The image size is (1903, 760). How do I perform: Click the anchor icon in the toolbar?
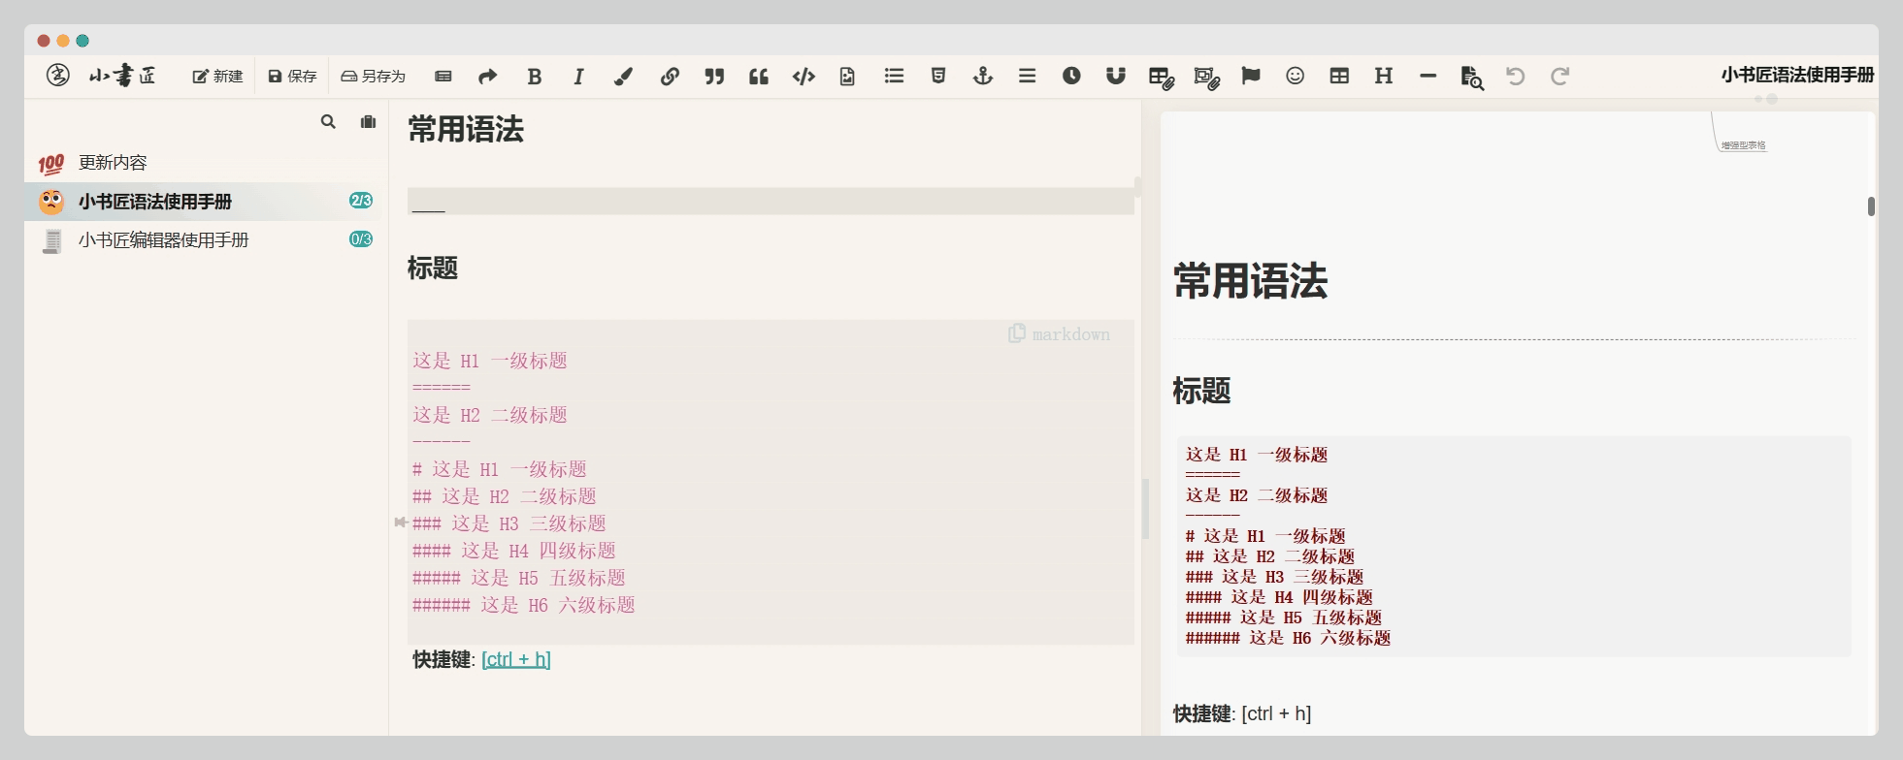pos(983,76)
